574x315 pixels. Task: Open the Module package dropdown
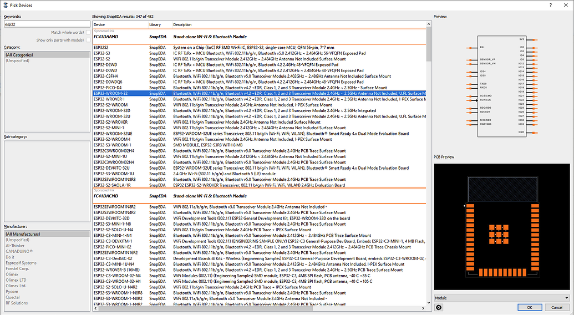pos(502,298)
